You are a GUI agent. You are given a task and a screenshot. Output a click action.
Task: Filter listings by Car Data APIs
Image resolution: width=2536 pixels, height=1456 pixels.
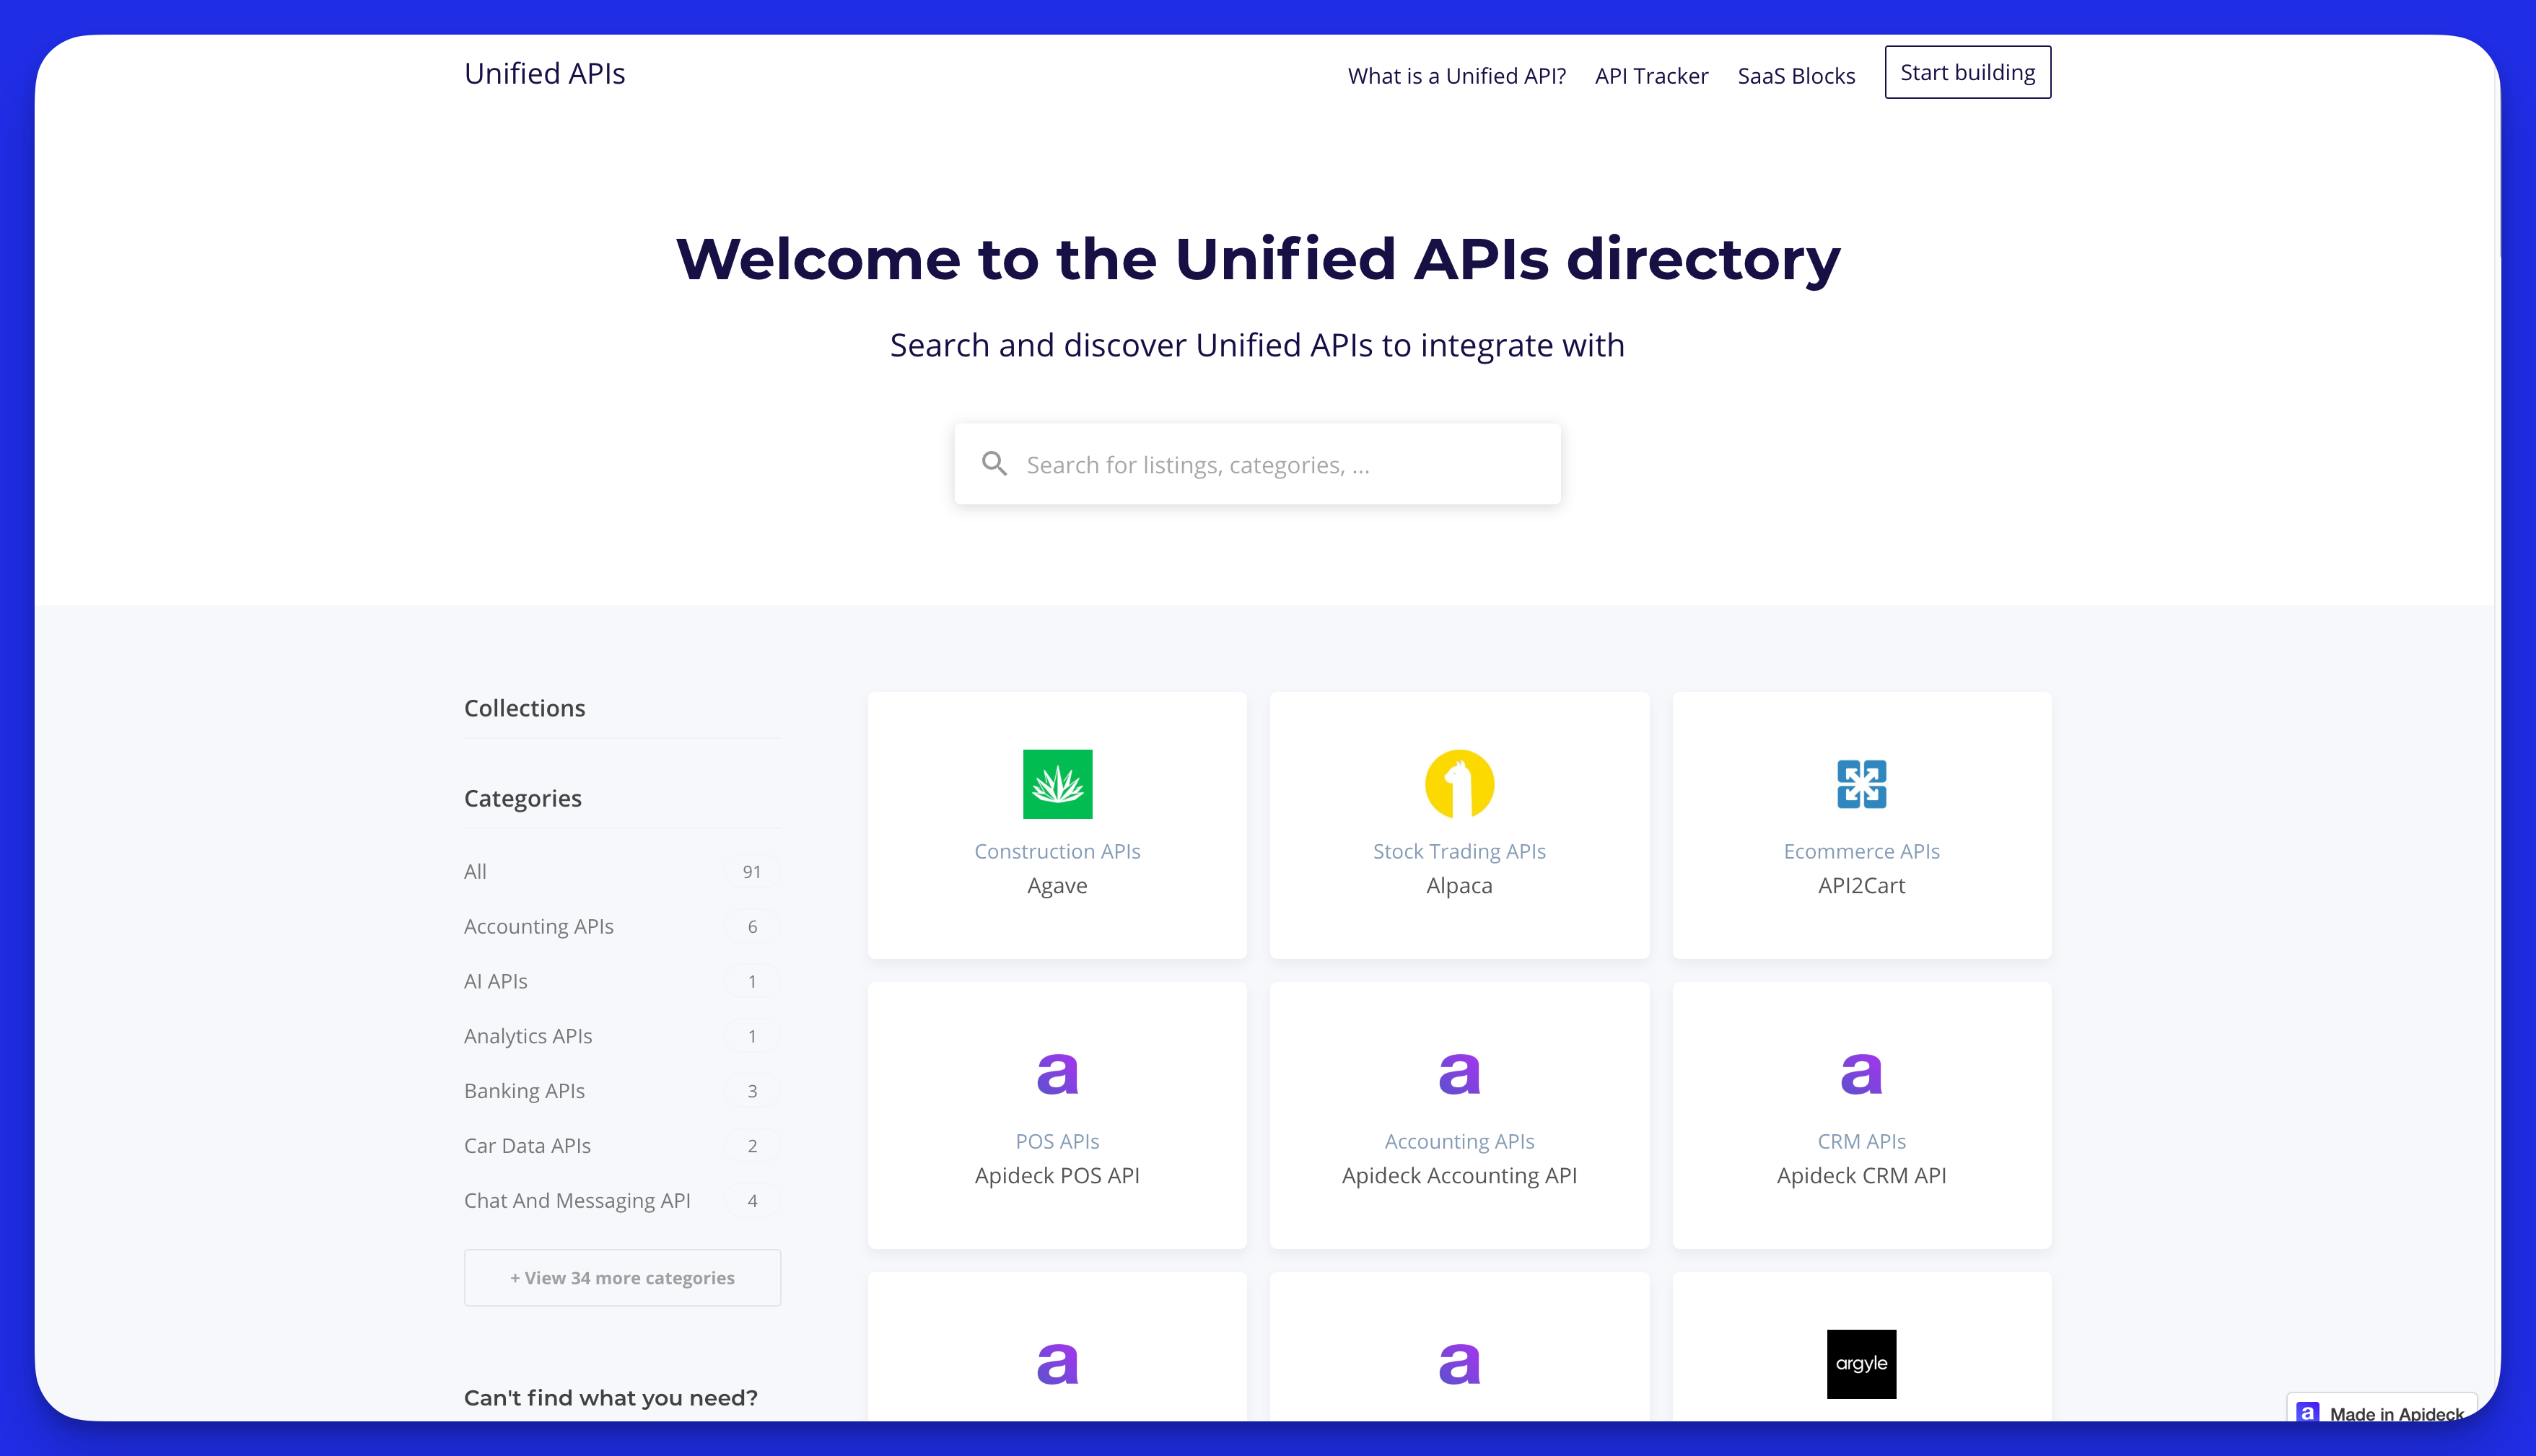tap(527, 1145)
